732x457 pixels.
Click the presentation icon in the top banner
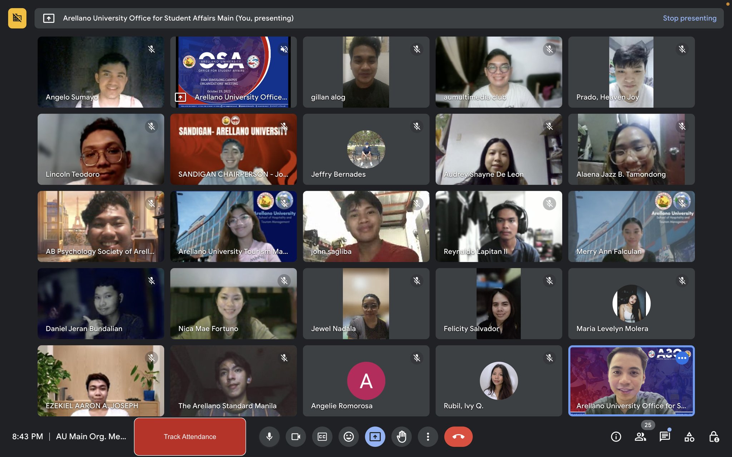tap(49, 18)
